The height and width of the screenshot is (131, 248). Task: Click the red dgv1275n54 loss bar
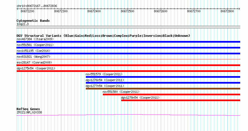point(128,71)
